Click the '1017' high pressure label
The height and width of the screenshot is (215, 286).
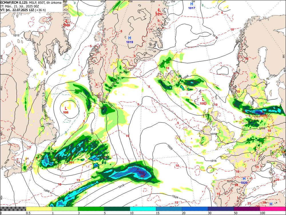pos(192,8)
